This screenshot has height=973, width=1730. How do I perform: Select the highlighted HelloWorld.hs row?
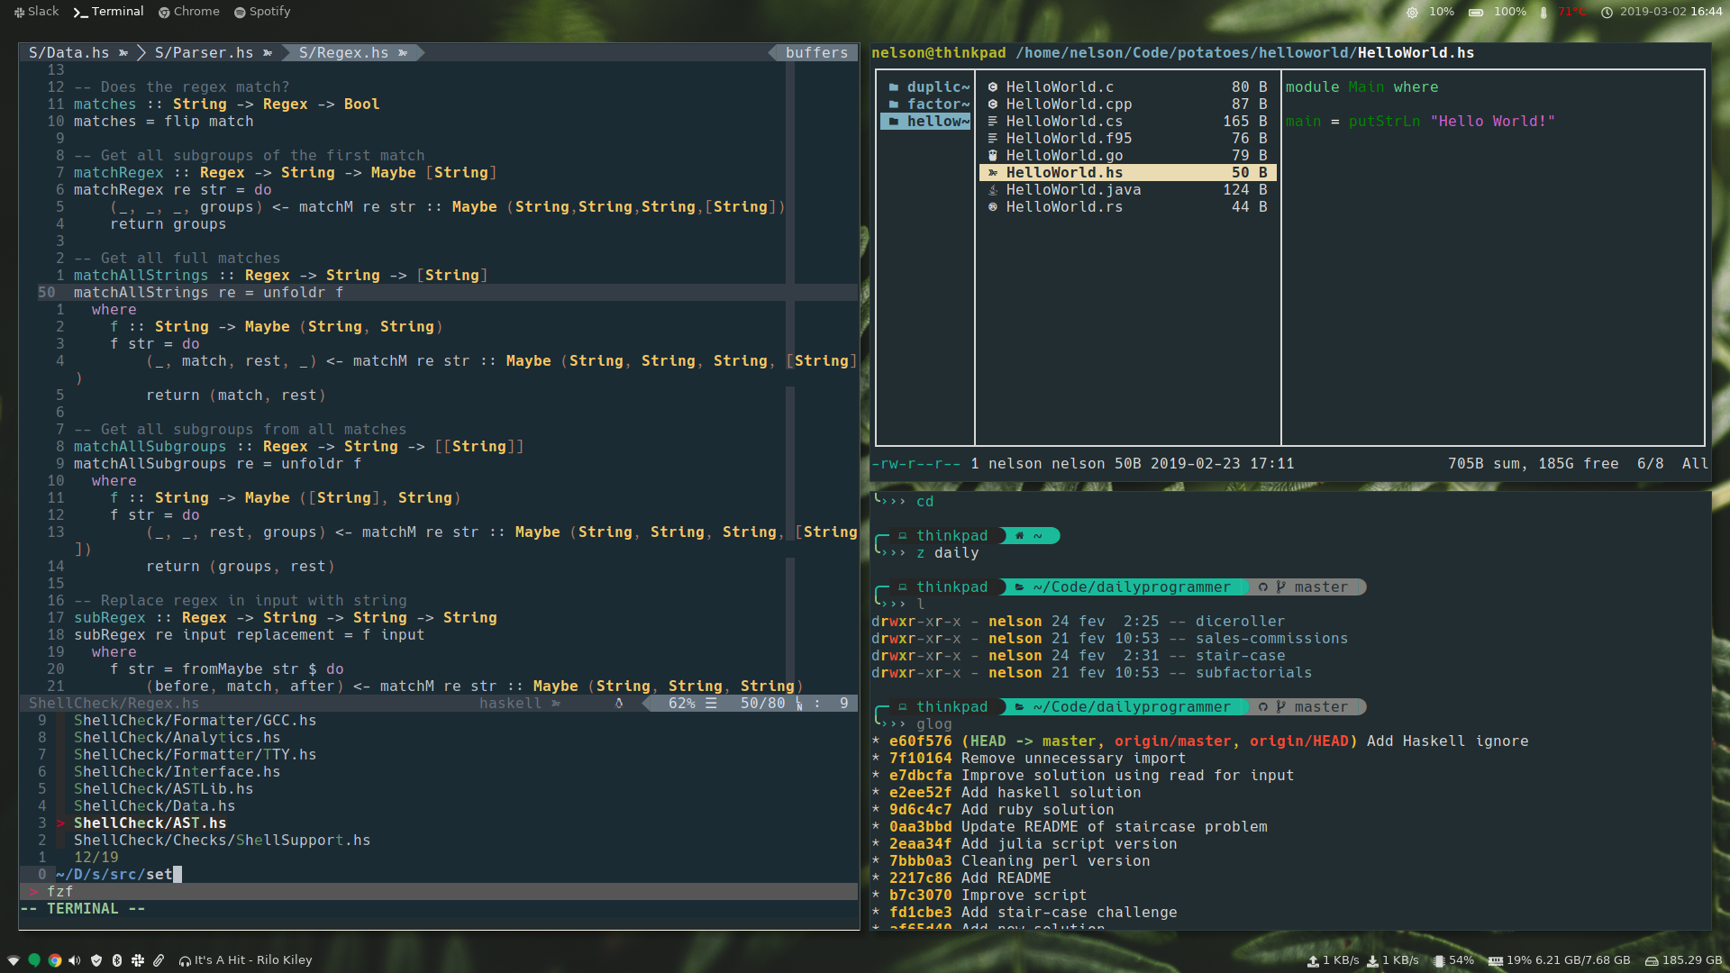coord(1127,173)
